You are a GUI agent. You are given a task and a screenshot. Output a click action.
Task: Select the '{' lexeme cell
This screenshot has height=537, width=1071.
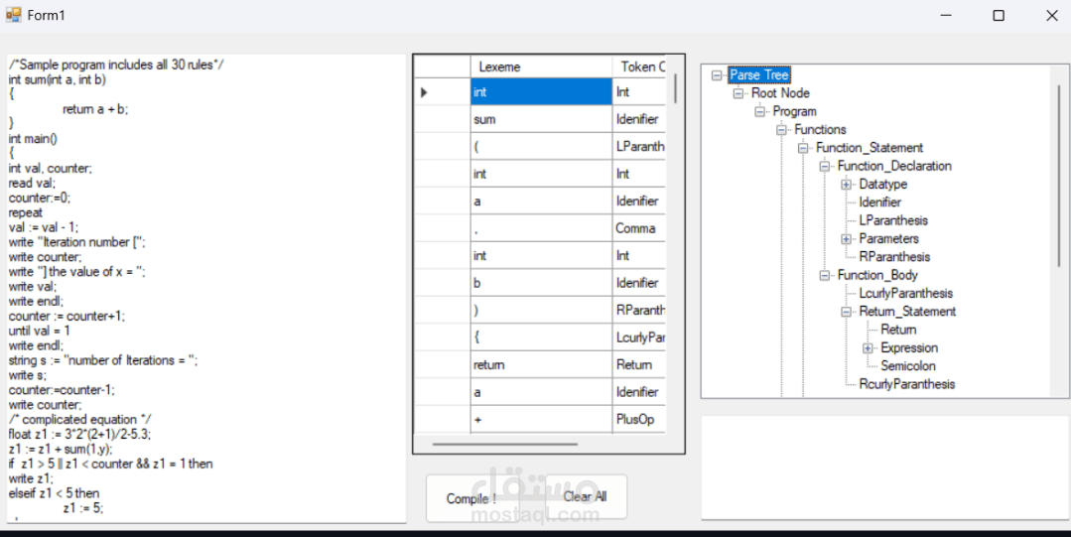point(542,337)
